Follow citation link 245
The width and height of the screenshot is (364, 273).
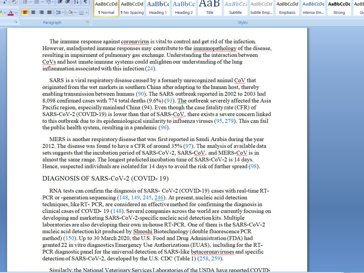(x=147, y=198)
